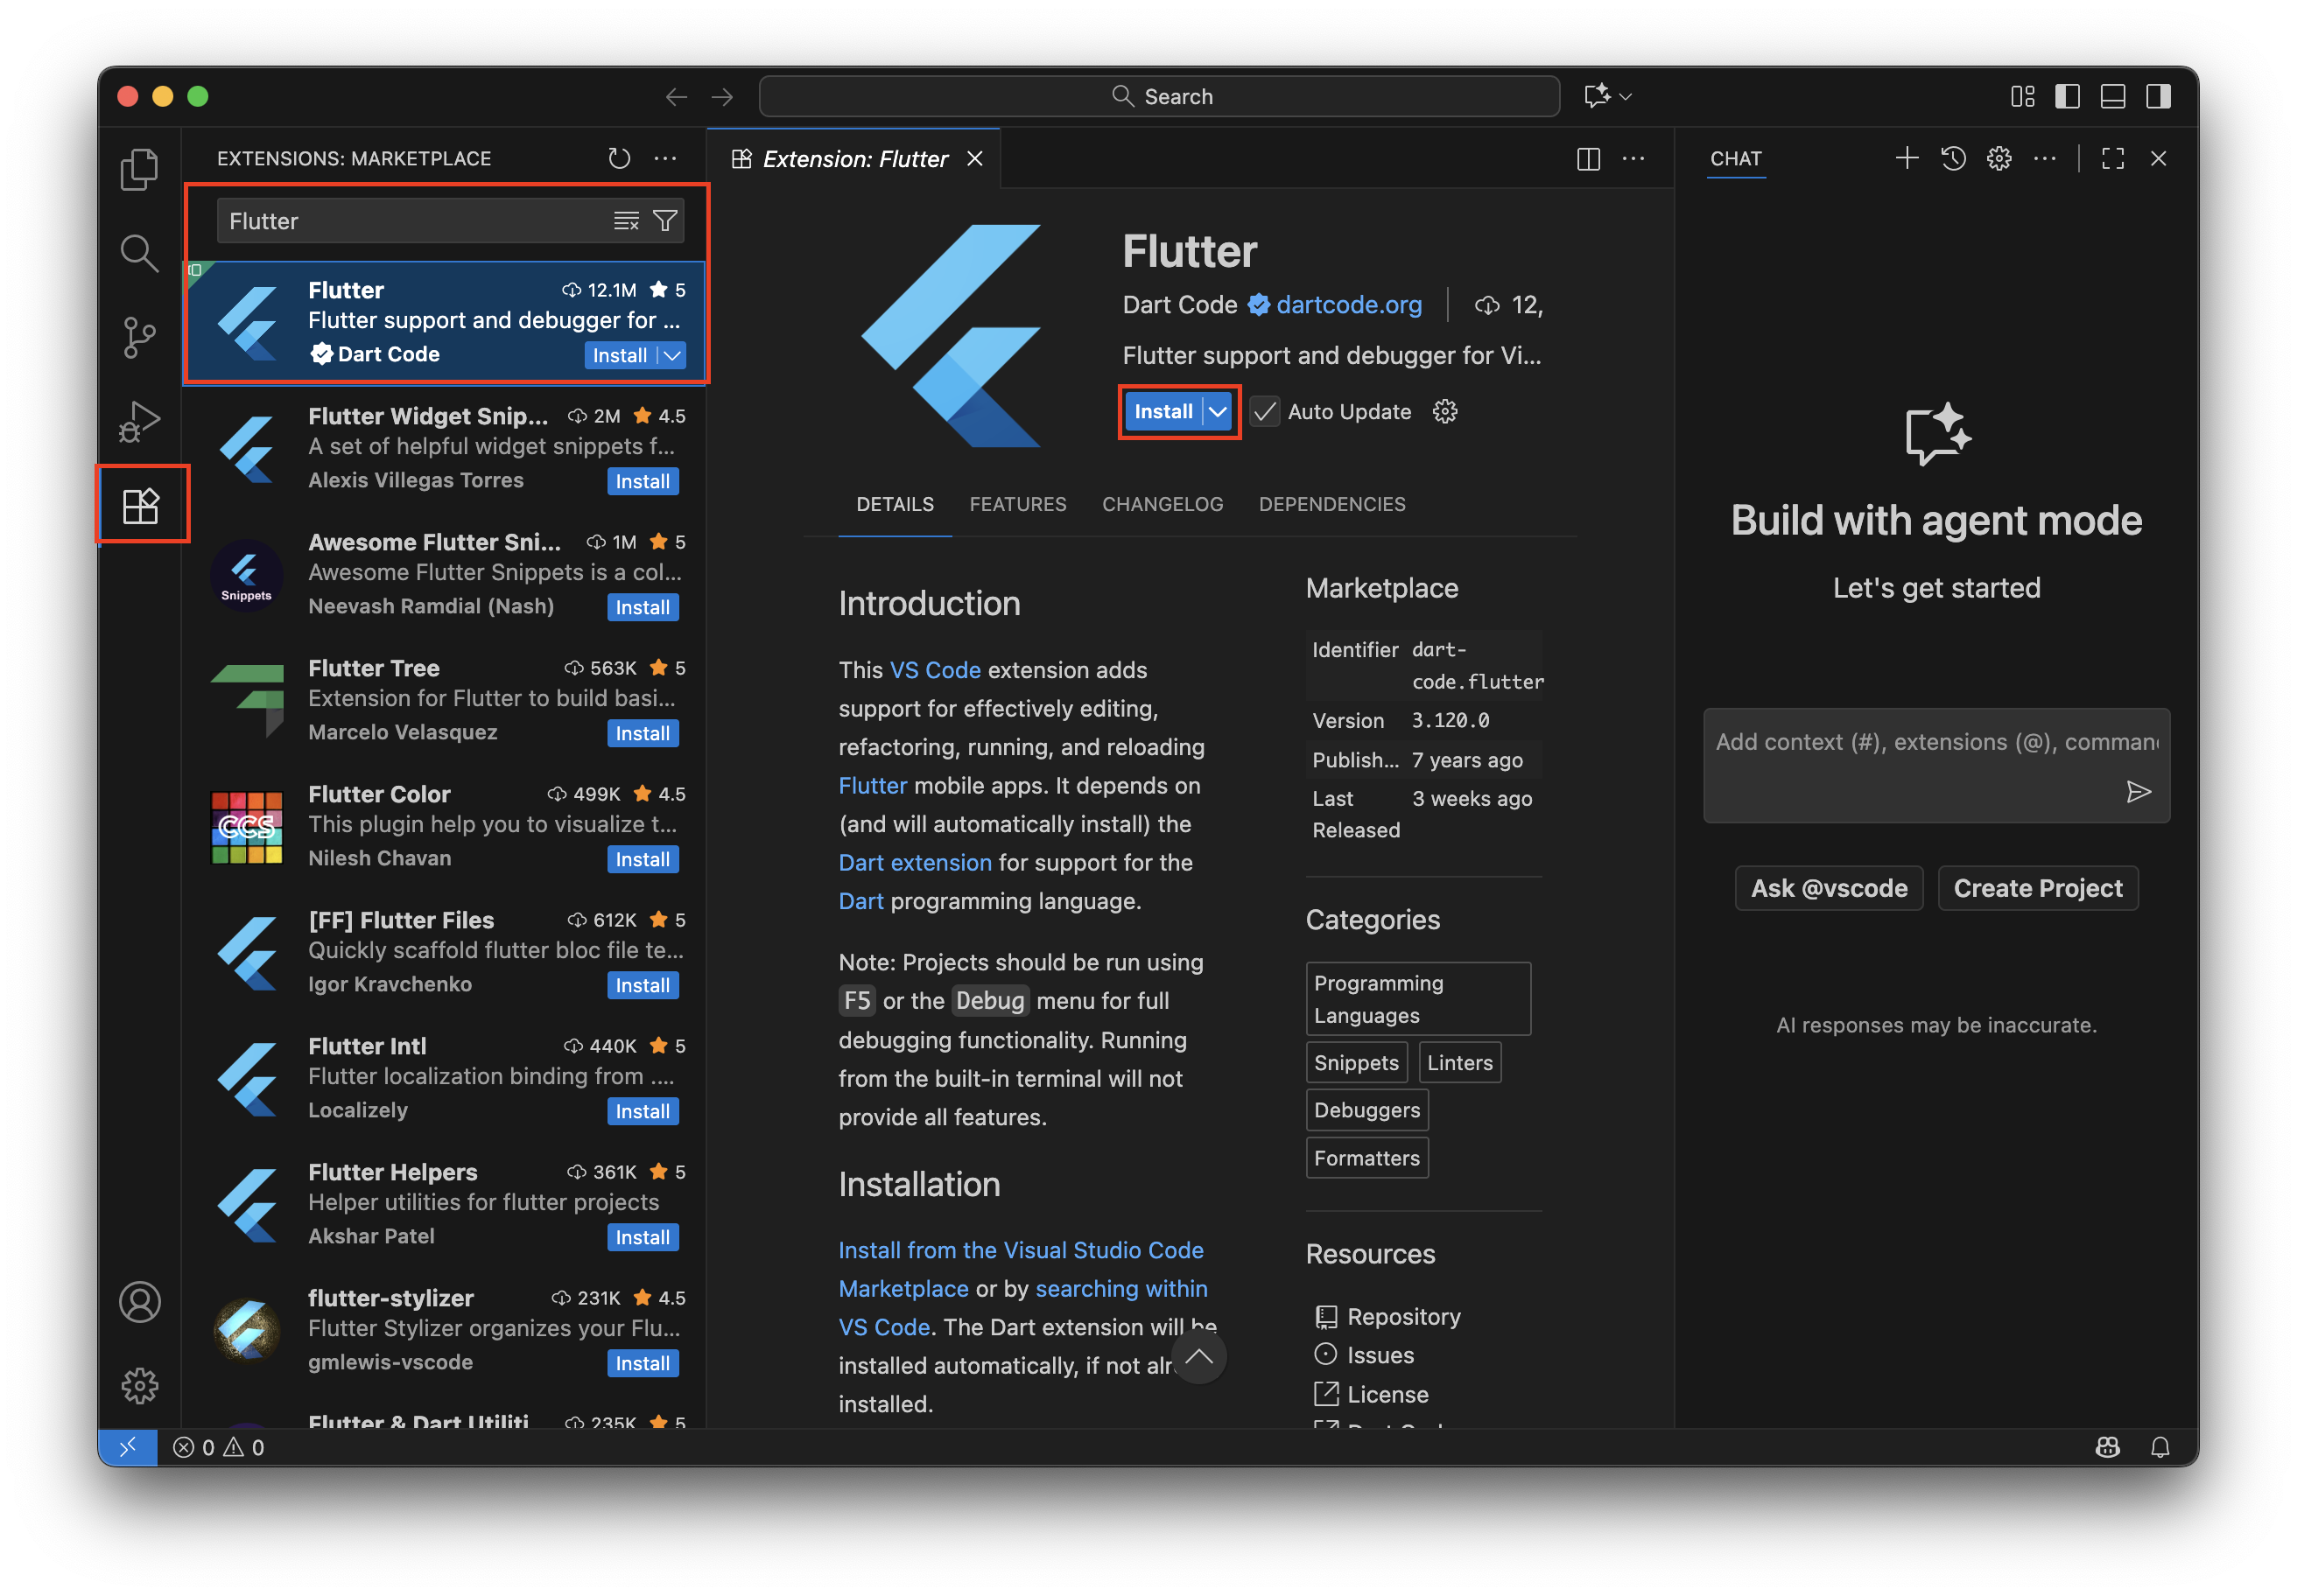This screenshot has width=2297, height=1596.
Task: Open the extensions filter menu
Action: [x=665, y=221]
